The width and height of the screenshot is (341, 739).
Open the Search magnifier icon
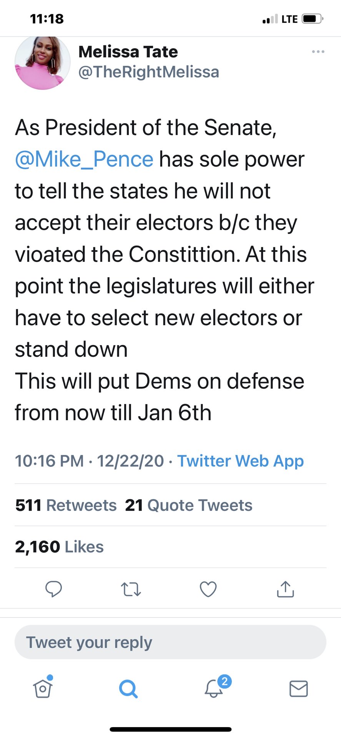pyautogui.click(x=128, y=689)
